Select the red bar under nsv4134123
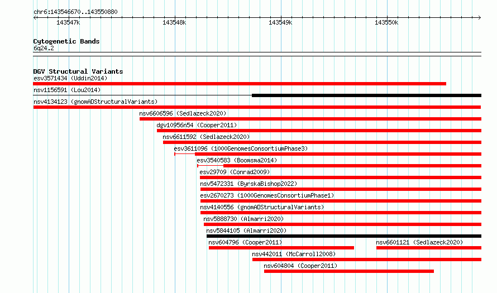497x293 pixels. [257, 107]
